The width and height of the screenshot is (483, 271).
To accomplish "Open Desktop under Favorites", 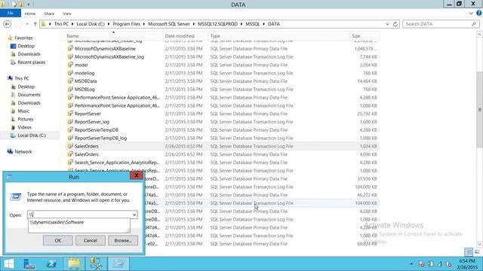I will pos(26,46).
